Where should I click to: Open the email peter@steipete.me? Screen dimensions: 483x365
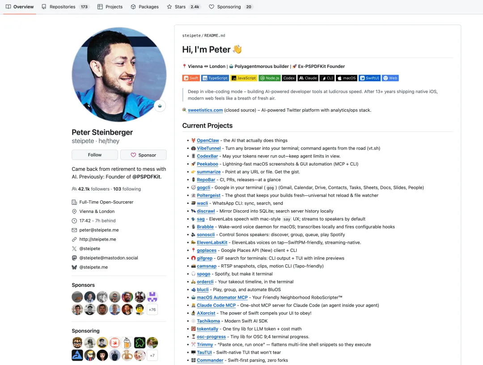pyautogui.click(x=99, y=230)
